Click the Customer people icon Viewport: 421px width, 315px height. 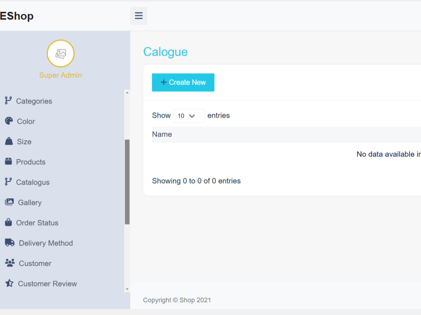pos(10,263)
